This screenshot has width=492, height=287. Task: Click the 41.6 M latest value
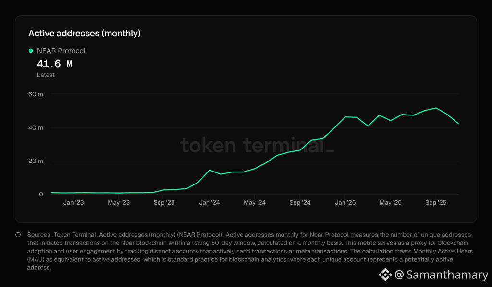55,64
